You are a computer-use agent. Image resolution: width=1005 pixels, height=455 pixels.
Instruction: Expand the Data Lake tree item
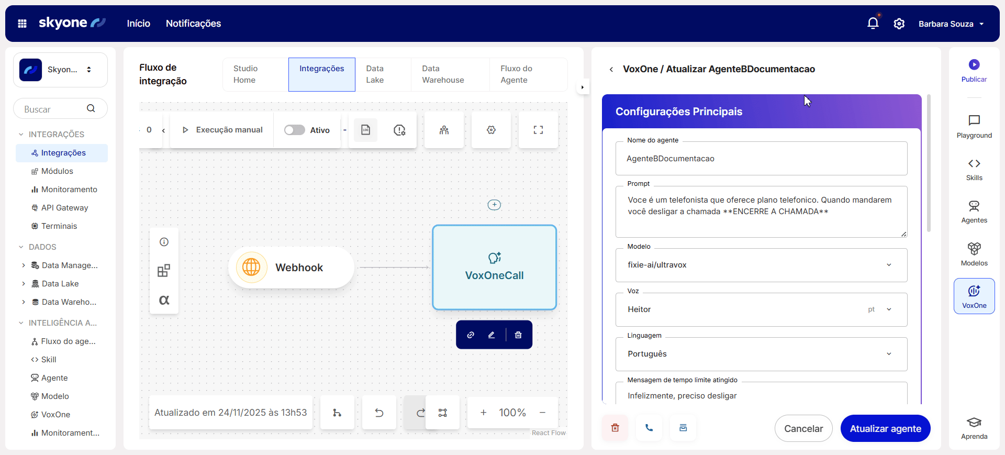pos(24,284)
